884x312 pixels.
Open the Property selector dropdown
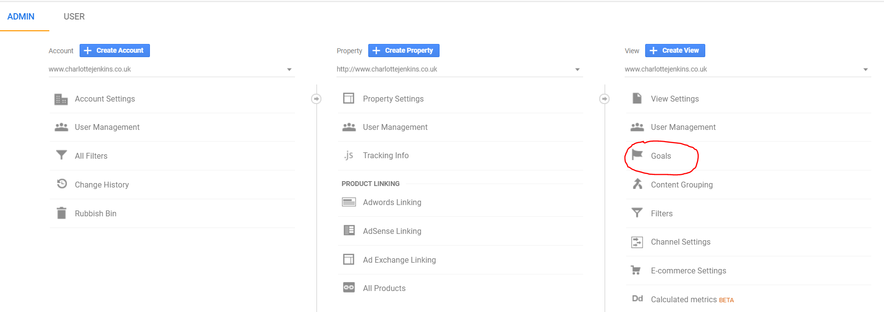(460, 69)
